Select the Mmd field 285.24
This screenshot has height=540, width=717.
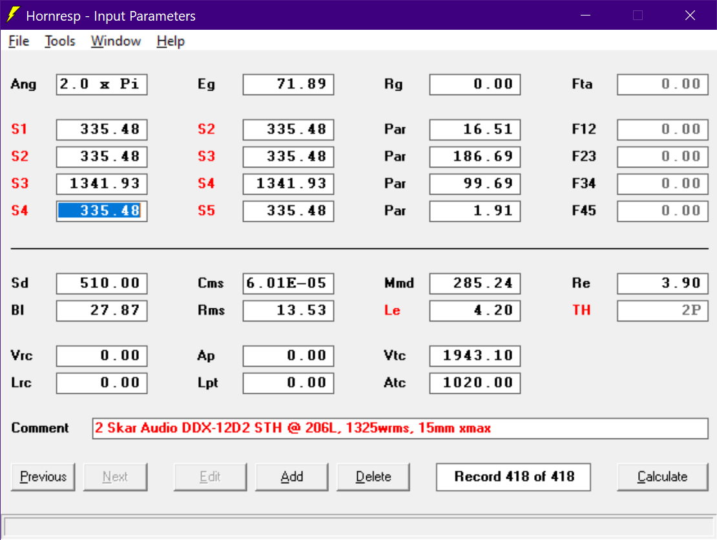click(475, 283)
